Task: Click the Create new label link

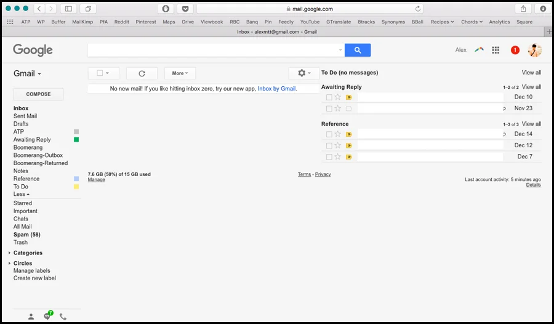Action: tap(34, 278)
